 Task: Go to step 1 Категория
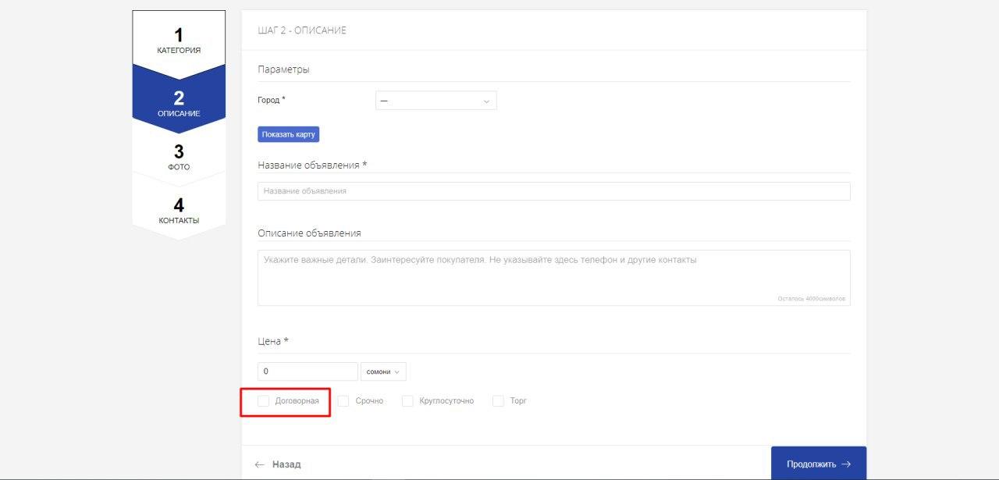tap(179, 41)
